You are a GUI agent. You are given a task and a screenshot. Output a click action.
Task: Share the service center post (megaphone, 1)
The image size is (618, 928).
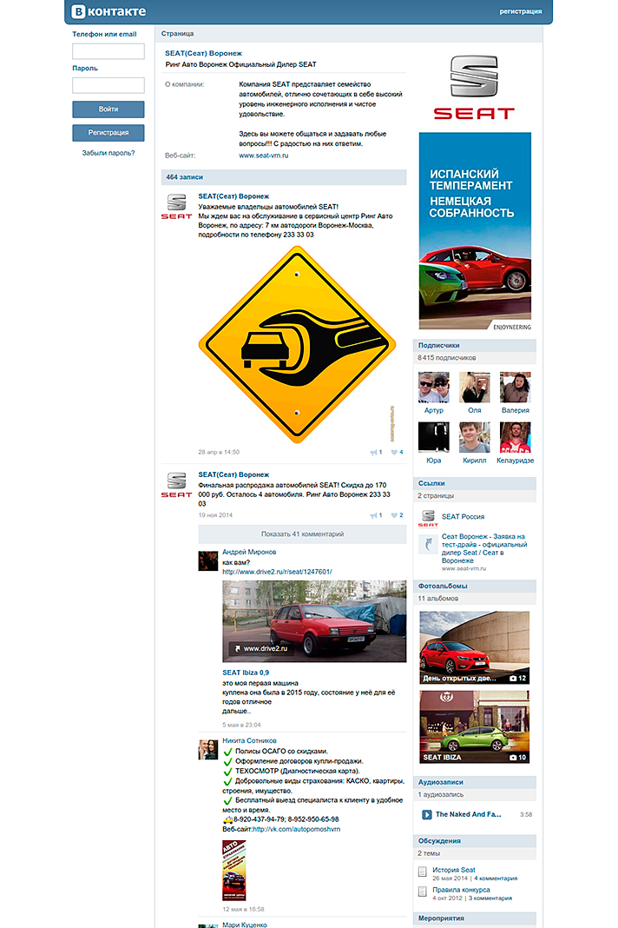point(376,452)
